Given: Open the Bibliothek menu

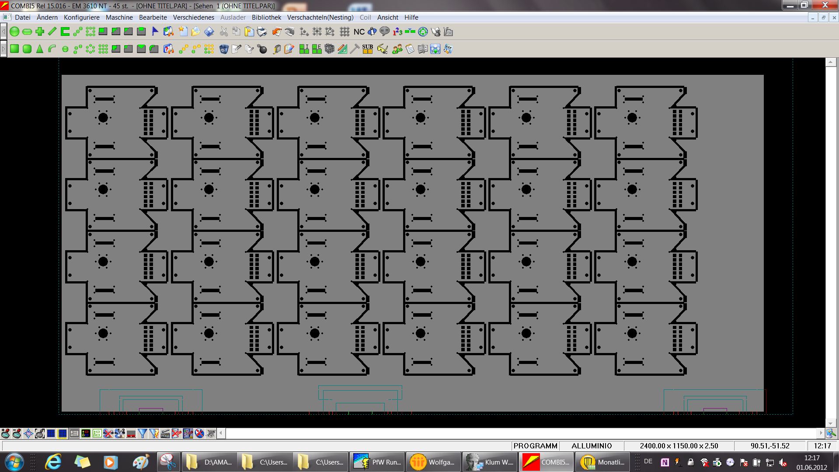Looking at the screenshot, I should point(266,17).
